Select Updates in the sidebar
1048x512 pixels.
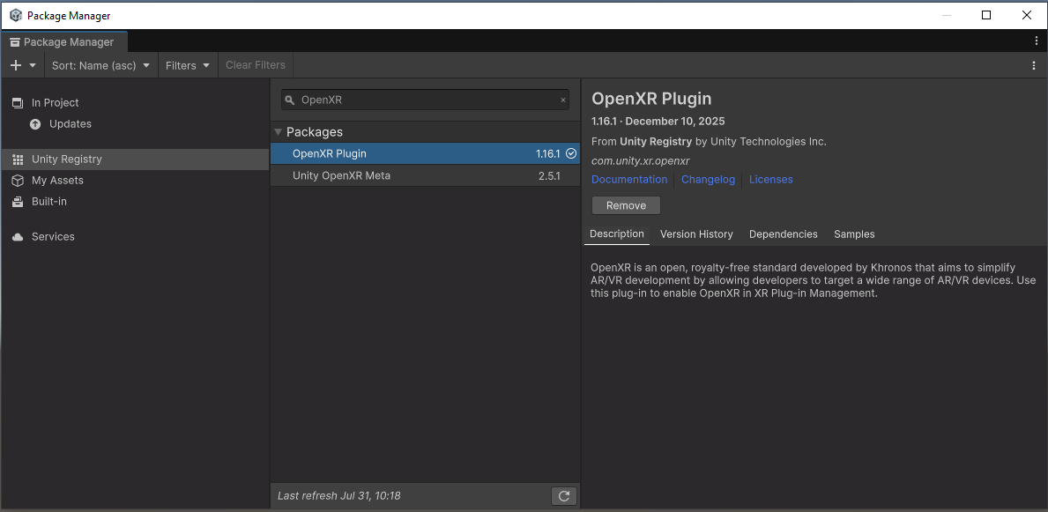(x=134, y=124)
